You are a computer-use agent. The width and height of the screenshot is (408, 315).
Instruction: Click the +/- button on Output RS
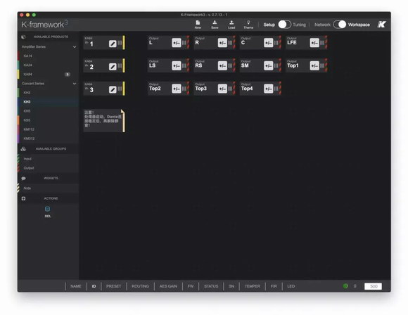pos(222,65)
